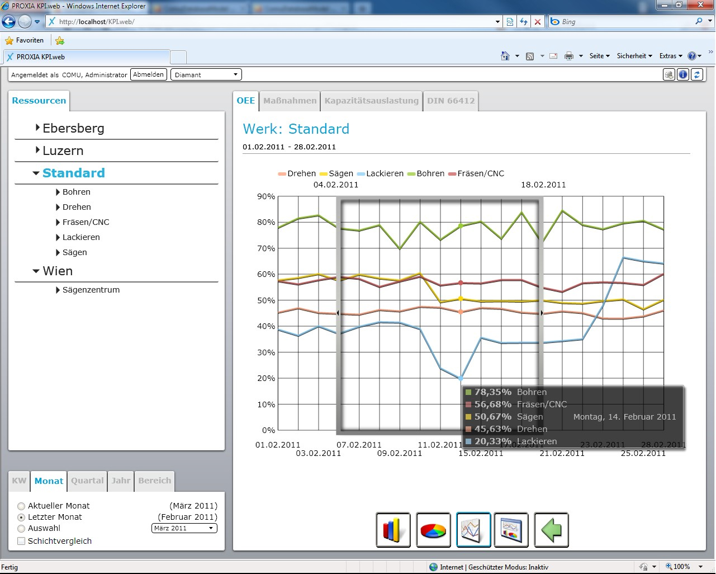Select the Aktueller Monat radio button
Screen dimensions: 716x574
pos(21,505)
